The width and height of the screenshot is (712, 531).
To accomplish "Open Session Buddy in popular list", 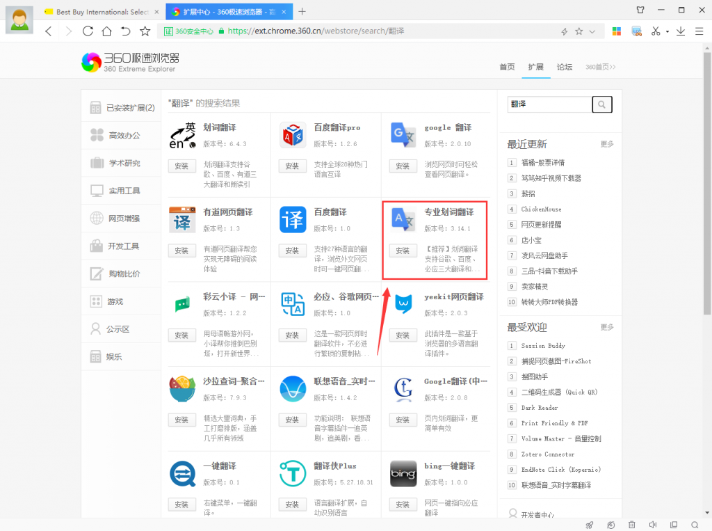I will (543, 345).
